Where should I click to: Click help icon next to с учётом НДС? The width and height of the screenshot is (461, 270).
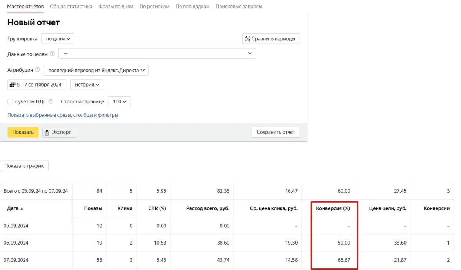pyautogui.click(x=51, y=101)
